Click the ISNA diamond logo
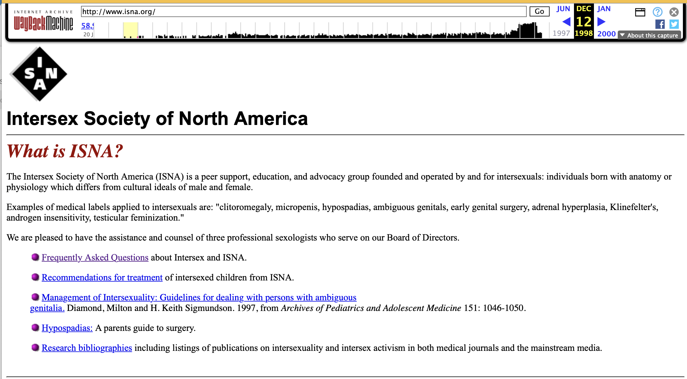This screenshot has width=687, height=379. pyautogui.click(x=38, y=74)
